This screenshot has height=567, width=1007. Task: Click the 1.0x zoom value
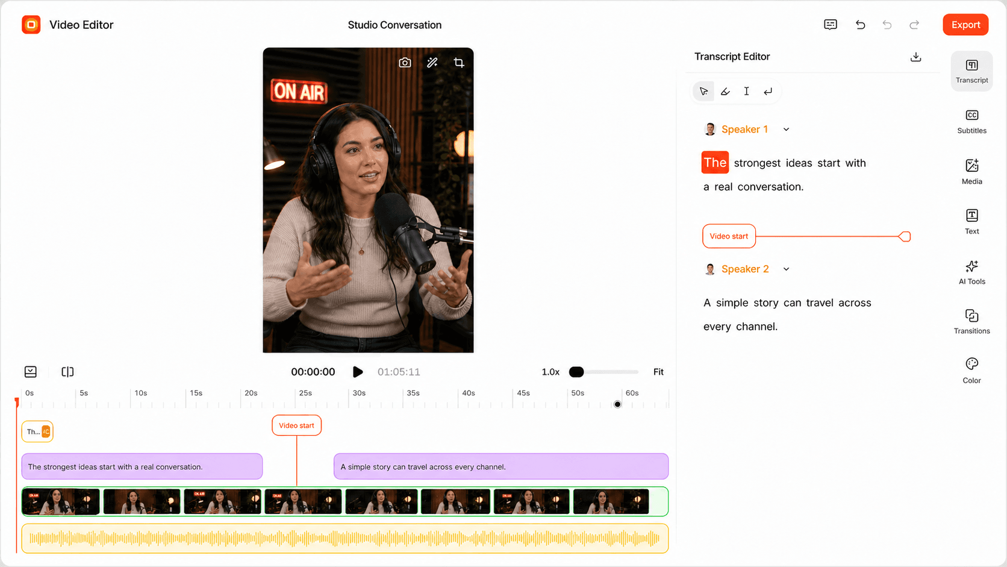coord(550,372)
